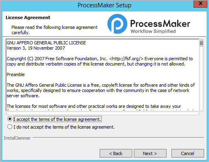This screenshot has width=209, height=162.
Task: Click the blue ProcessMaker P logo icon
Action: [117, 24]
